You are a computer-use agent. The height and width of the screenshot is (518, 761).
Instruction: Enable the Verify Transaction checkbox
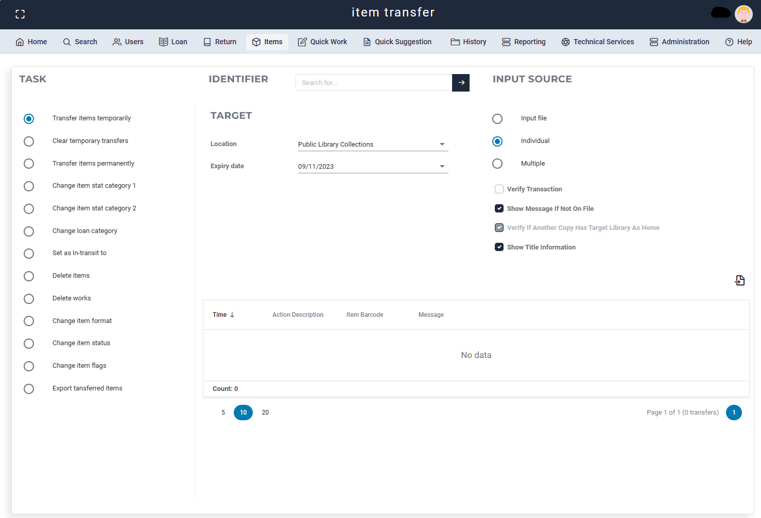click(499, 189)
